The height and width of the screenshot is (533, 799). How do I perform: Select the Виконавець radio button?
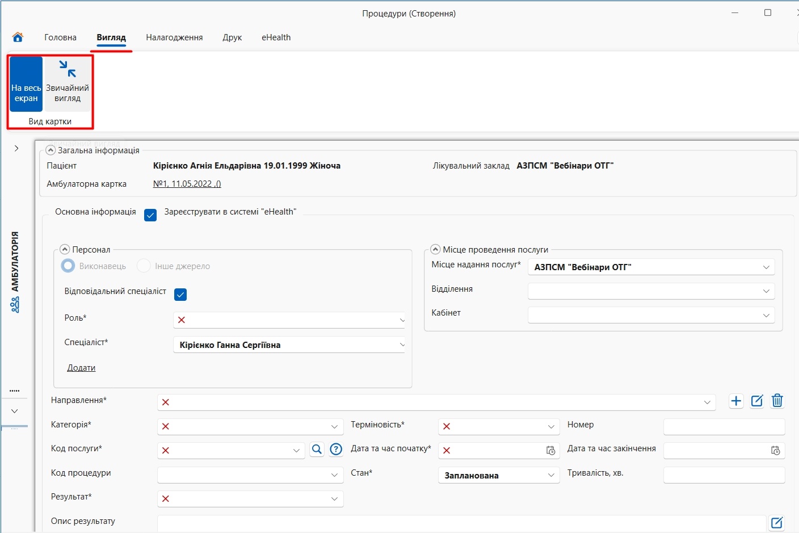pyautogui.click(x=68, y=266)
